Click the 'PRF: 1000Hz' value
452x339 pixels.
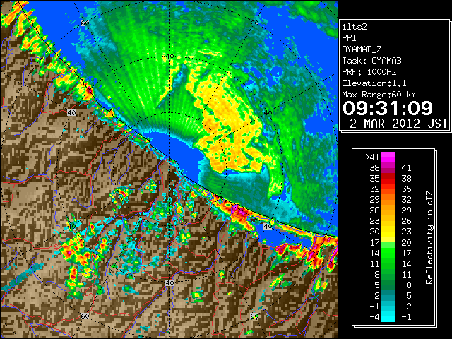(369, 72)
